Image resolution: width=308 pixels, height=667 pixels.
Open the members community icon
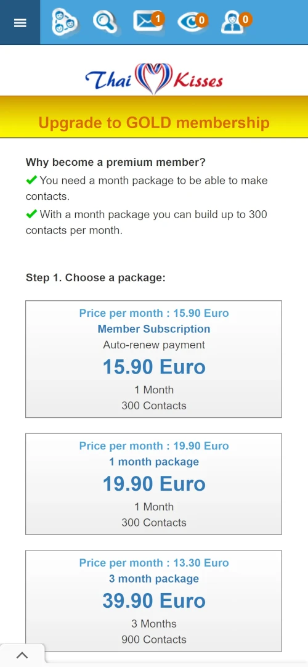point(64,22)
